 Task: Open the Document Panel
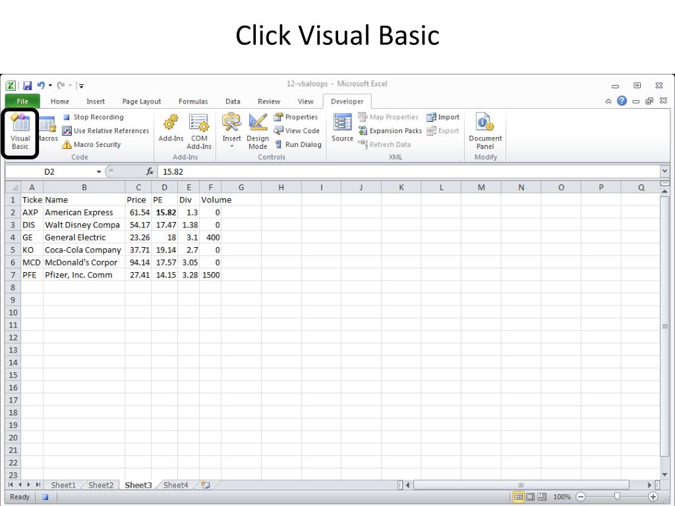[485, 132]
